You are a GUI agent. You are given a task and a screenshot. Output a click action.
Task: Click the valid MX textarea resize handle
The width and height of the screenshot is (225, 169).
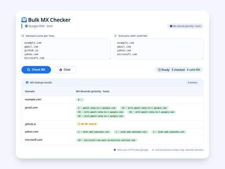[x=202, y=58]
